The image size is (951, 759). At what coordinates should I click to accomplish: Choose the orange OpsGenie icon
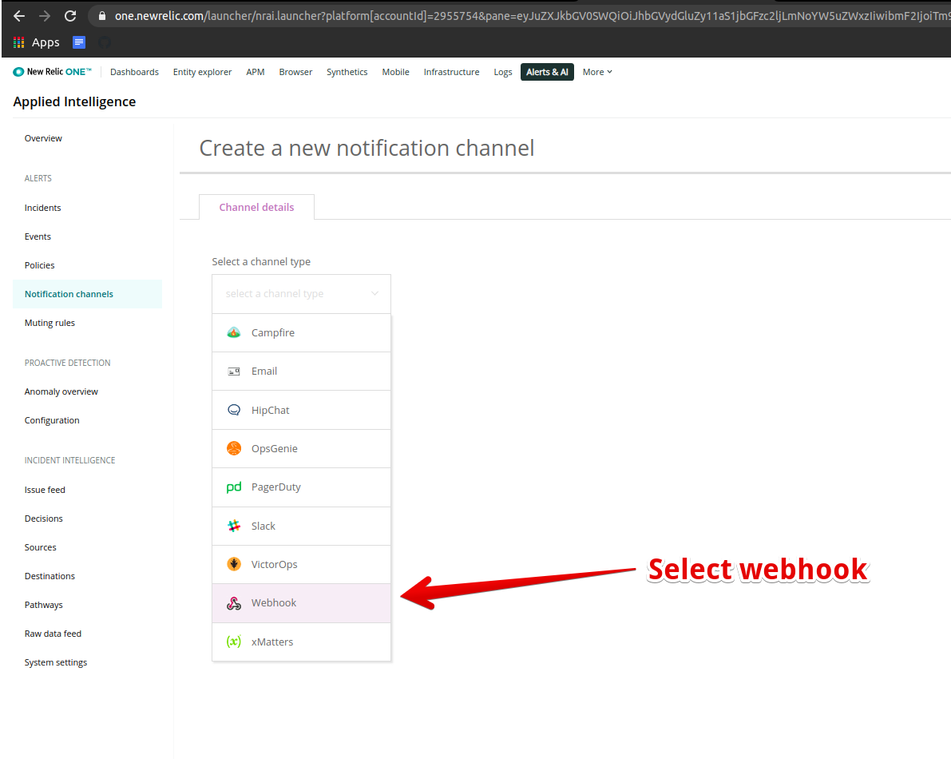[233, 448]
